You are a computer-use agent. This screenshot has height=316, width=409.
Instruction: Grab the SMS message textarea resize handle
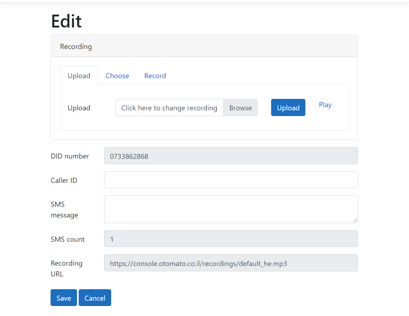[x=355, y=221]
